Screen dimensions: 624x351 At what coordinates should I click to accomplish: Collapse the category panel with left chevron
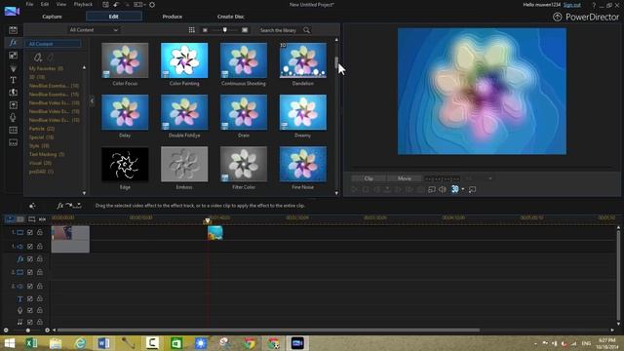click(92, 100)
